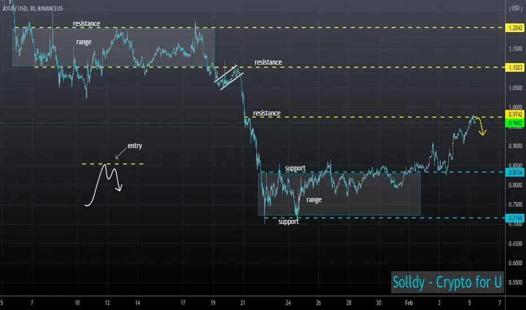
Task: Click the 24 date label on time axis
Action: 288,303
